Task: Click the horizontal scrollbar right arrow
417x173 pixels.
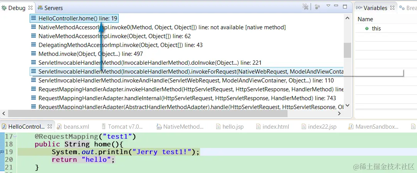Action: click(339, 114)
